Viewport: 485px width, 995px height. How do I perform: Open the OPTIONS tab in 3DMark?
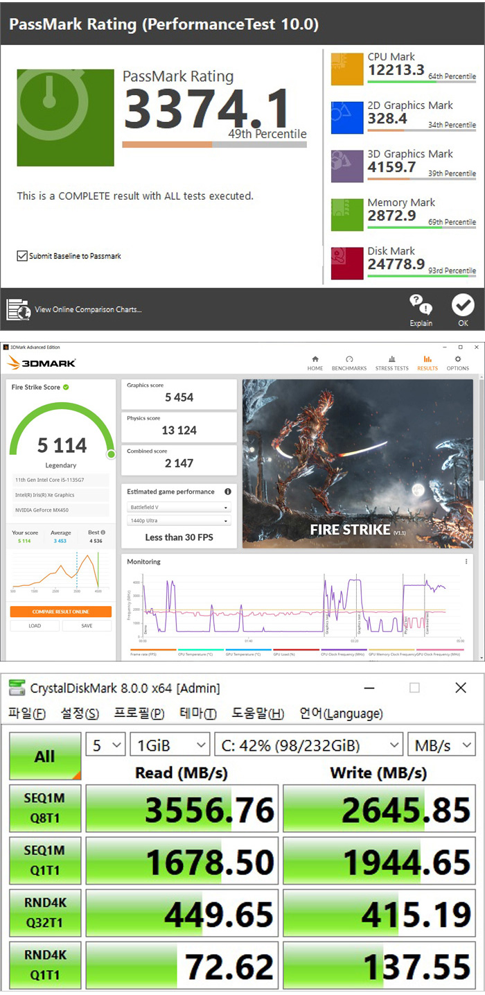[458, 363]
